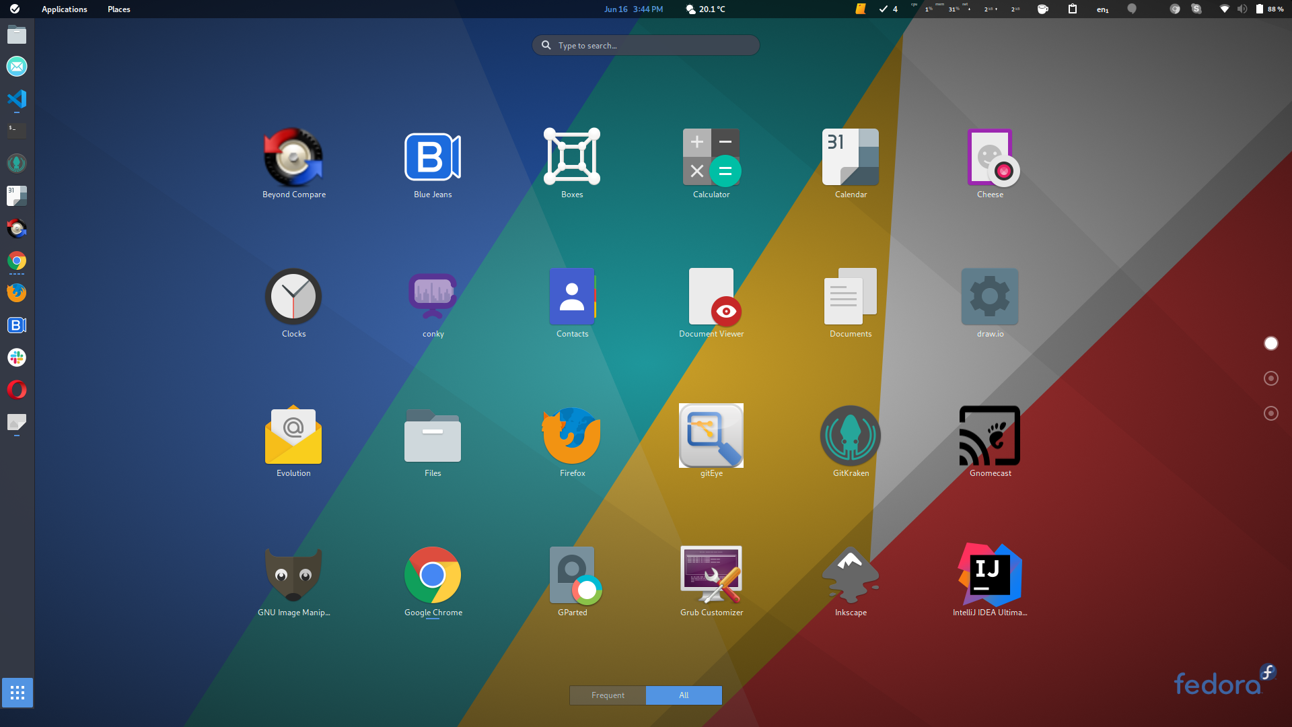This screenshot has width=1292, height=727.
Task: Toggle the caffeine coffee-cup indicator
Action: click(1043, 9)
